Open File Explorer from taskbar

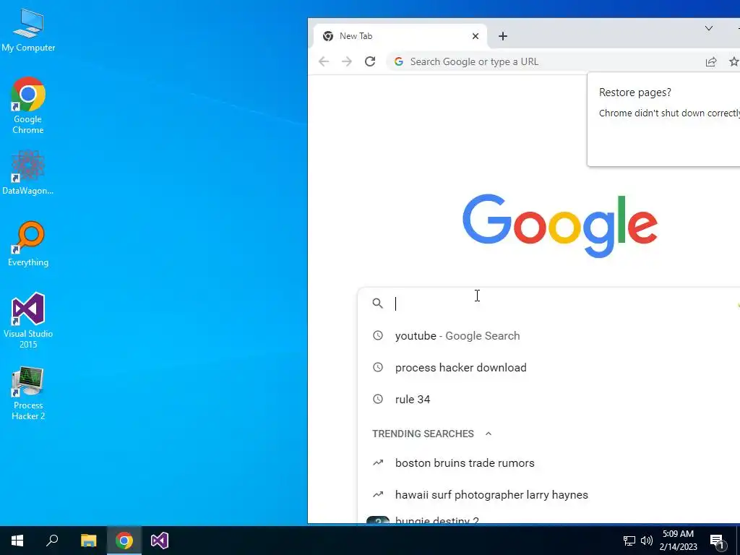(88, 541)
